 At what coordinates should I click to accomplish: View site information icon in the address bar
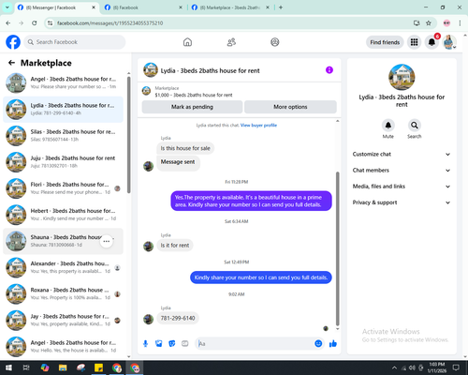click(x=50, y=23)
